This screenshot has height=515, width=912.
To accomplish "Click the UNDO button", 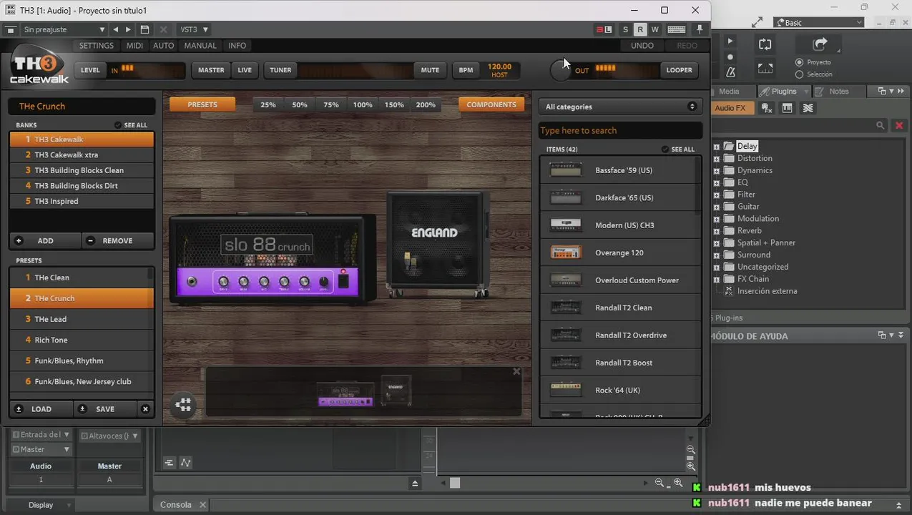I will [x=642, y=46].
